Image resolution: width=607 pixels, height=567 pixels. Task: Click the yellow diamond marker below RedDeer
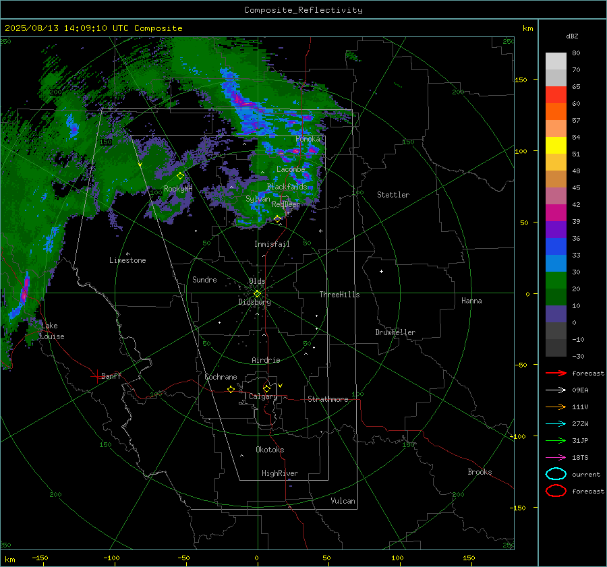click(277, 219)
